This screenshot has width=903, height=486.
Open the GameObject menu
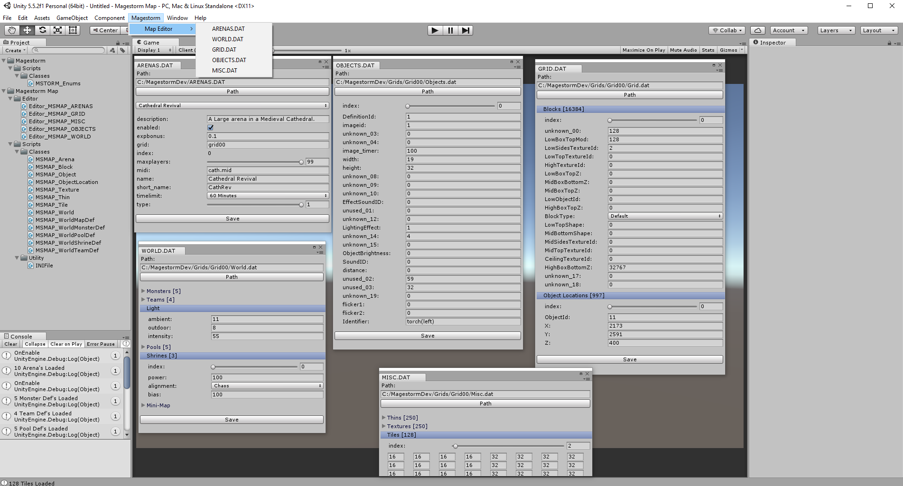[72, 18]
